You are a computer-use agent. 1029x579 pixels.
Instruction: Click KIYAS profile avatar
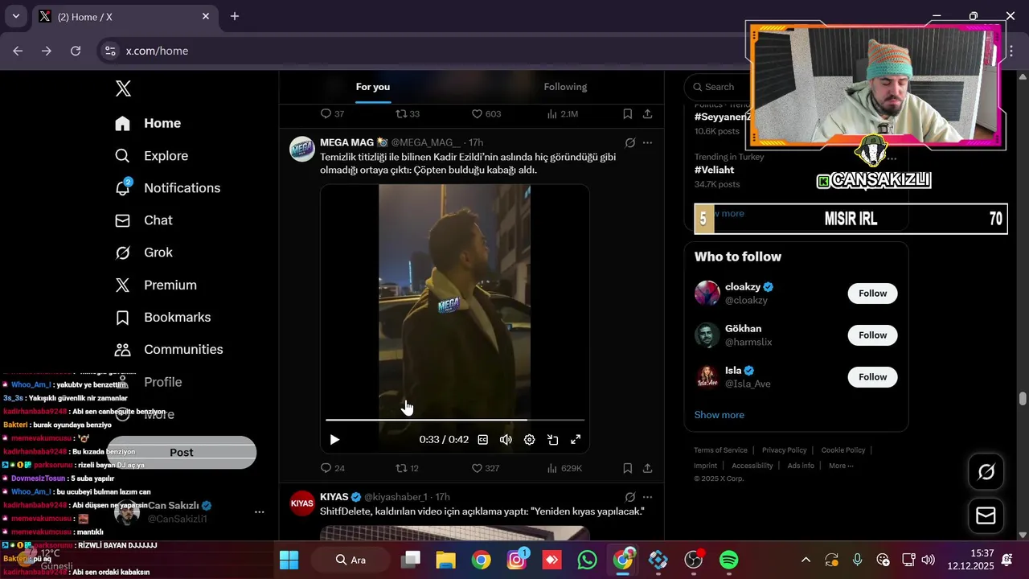tap(302, 503)
